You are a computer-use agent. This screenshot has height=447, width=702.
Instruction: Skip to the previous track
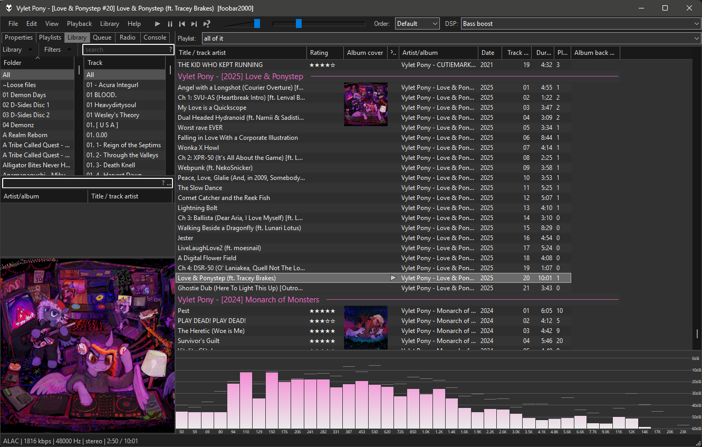point(182,24)
